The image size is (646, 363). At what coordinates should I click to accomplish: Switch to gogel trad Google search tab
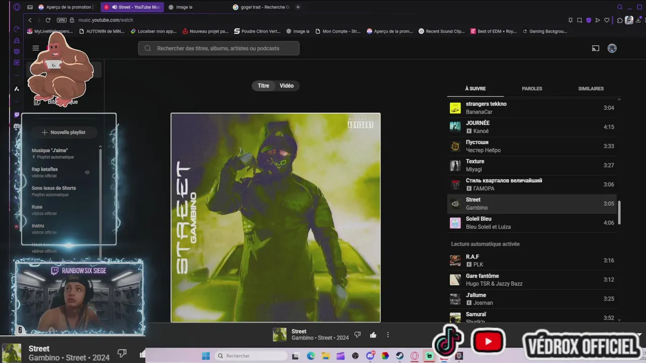pyautogui.click(x=261, y=7)
